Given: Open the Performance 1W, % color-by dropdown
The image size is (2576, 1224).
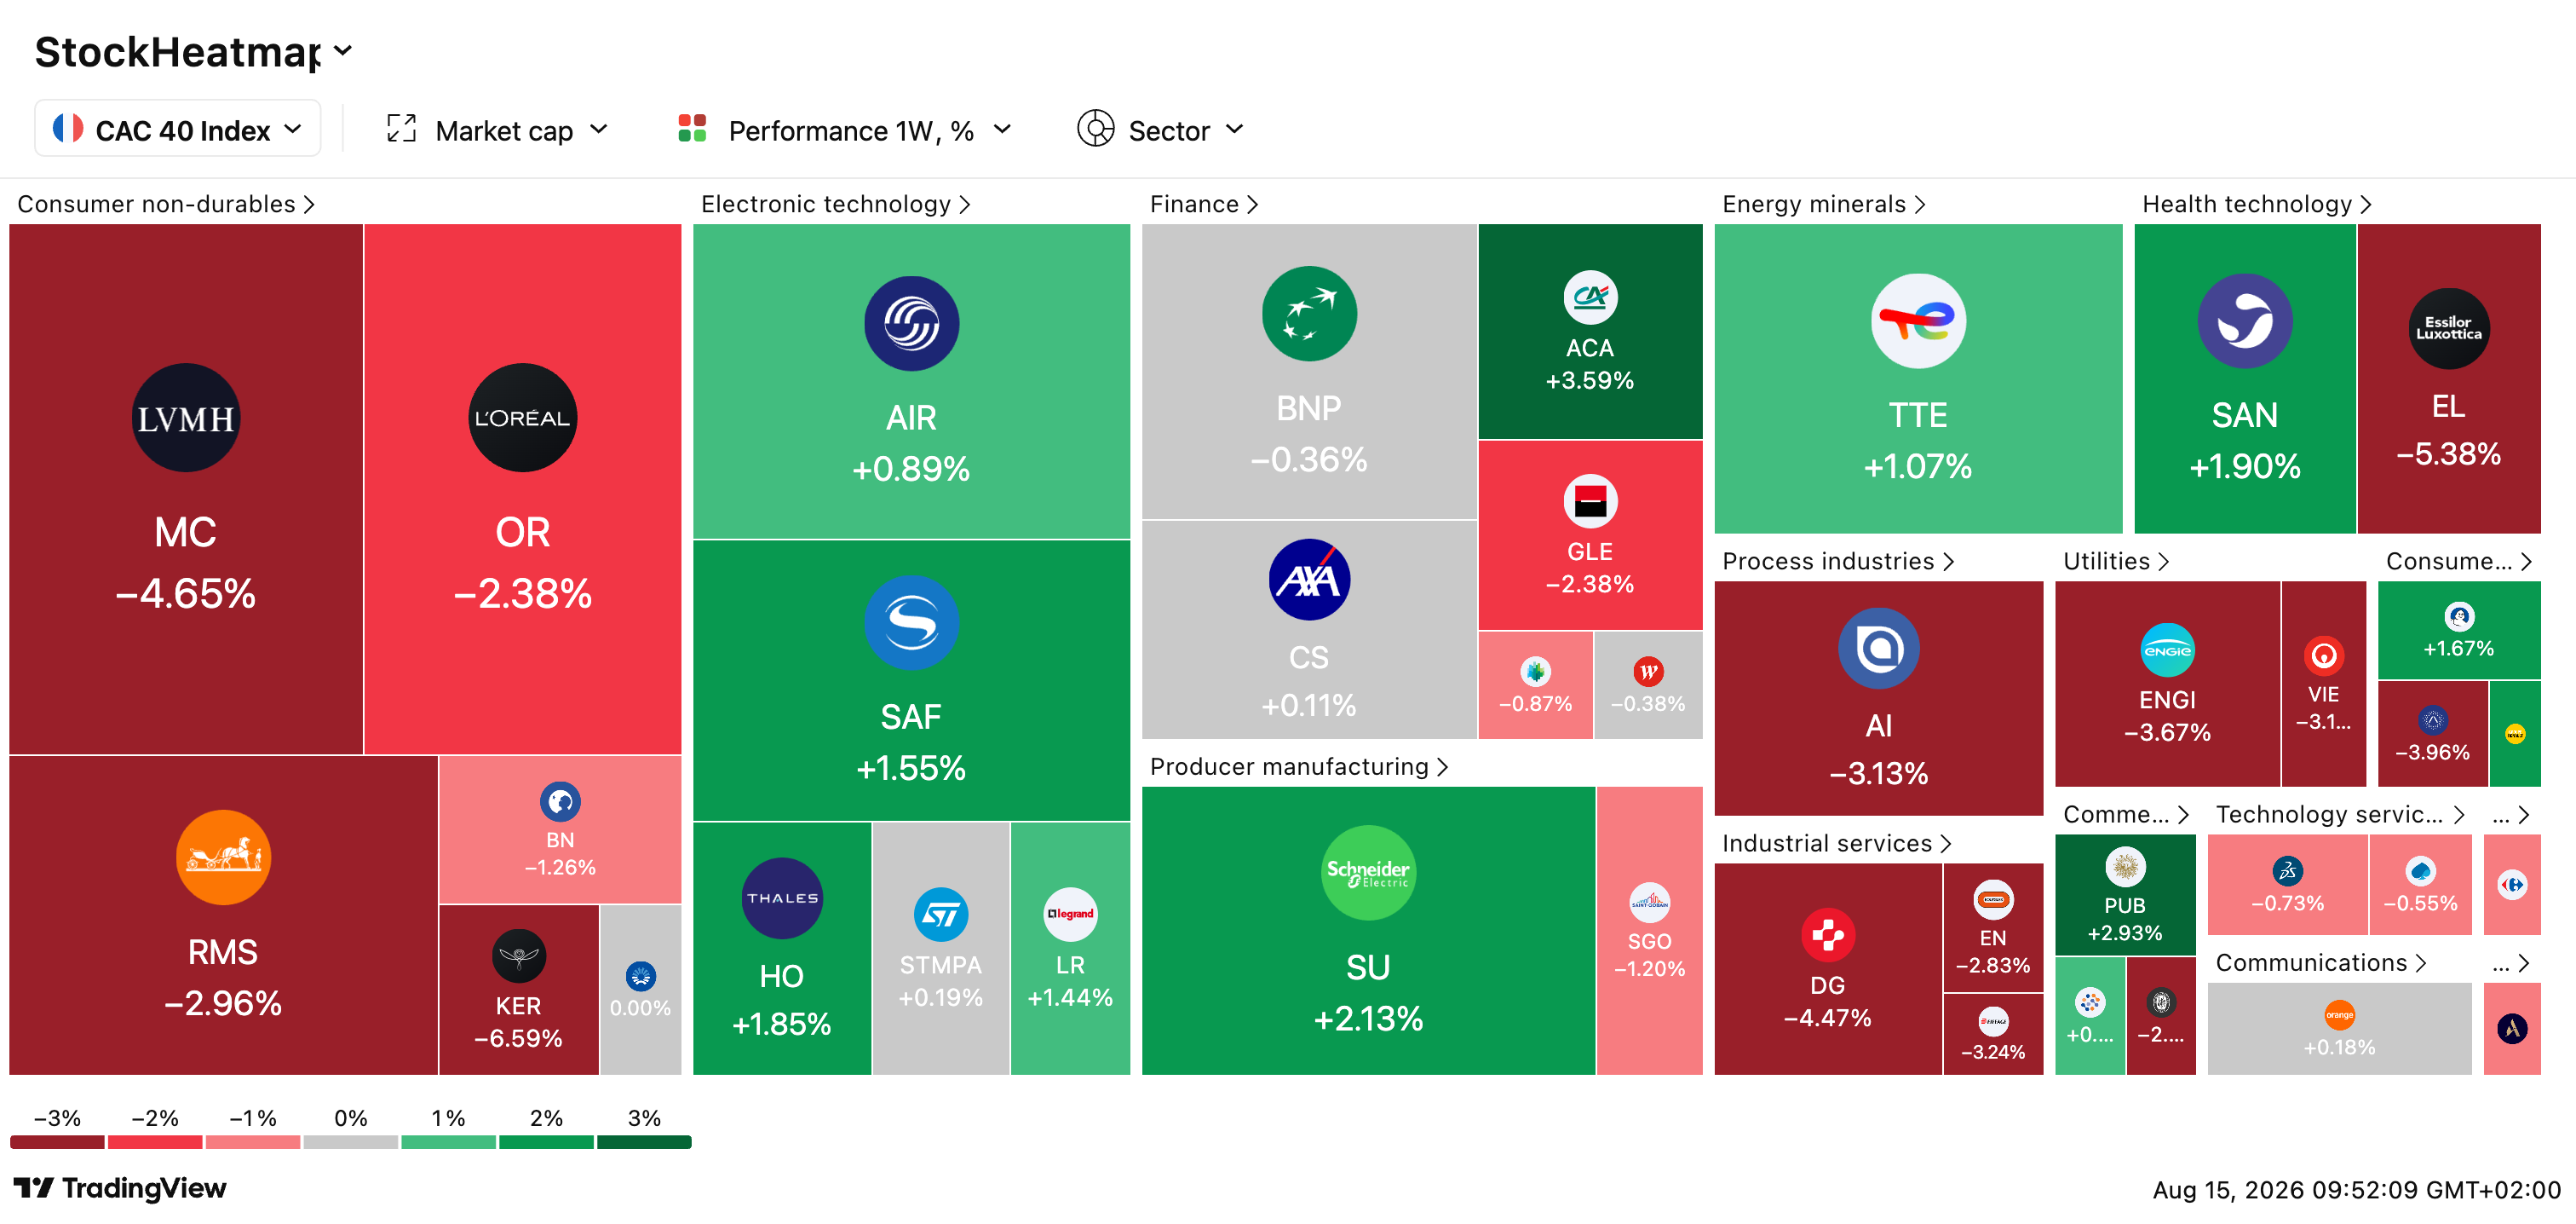Looking at the screenshot, I should [845, 130].
